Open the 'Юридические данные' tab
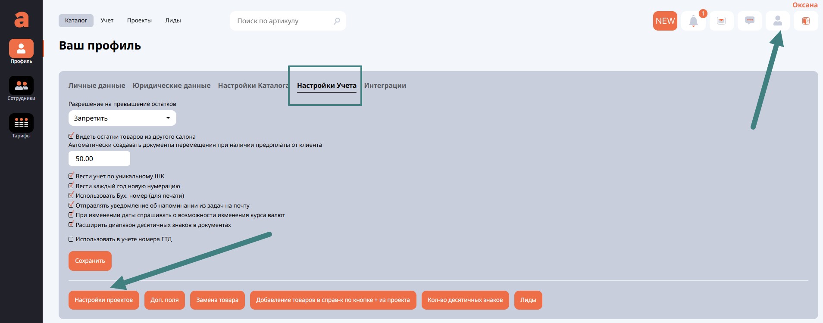The image size is (823, 323). point(172,86)
